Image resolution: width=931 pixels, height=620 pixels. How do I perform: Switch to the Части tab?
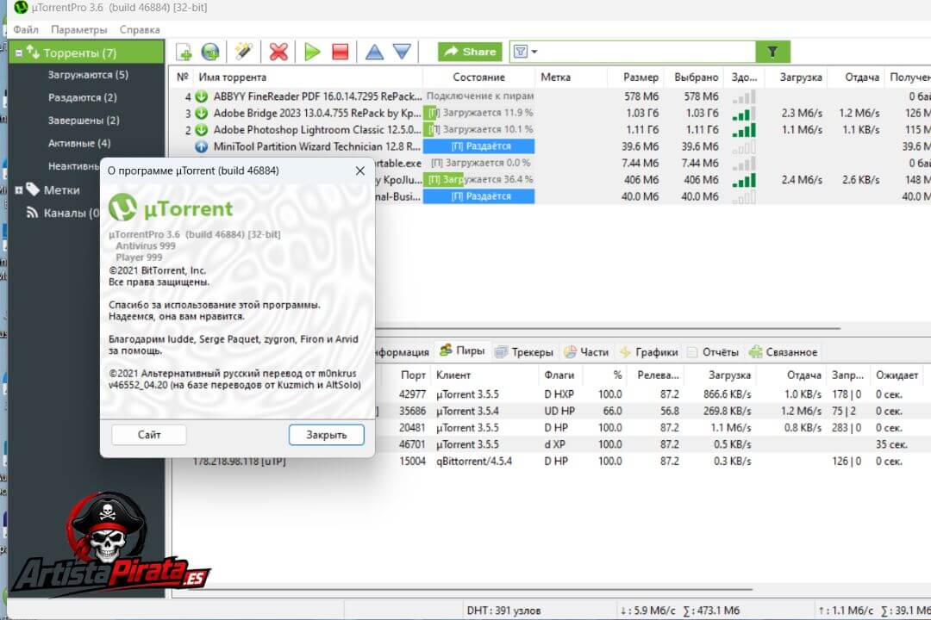point(587,352)
